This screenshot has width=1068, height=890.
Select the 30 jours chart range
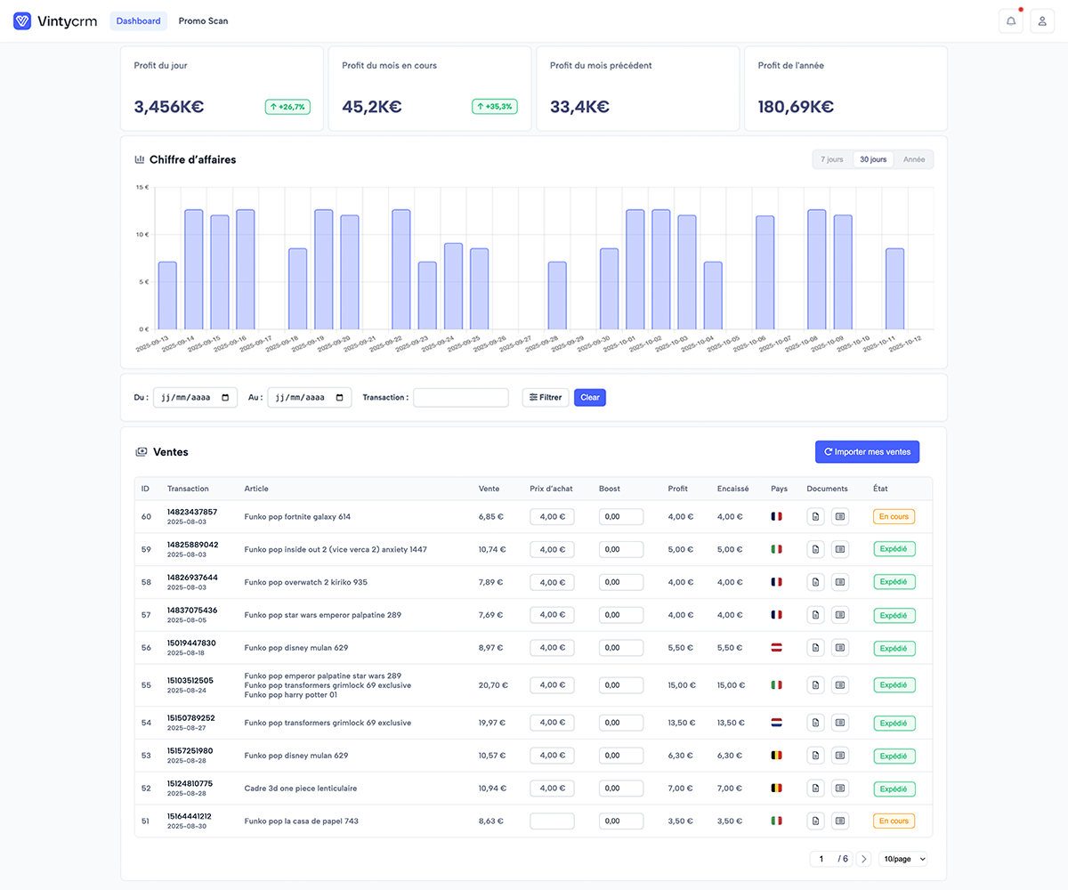872,159
